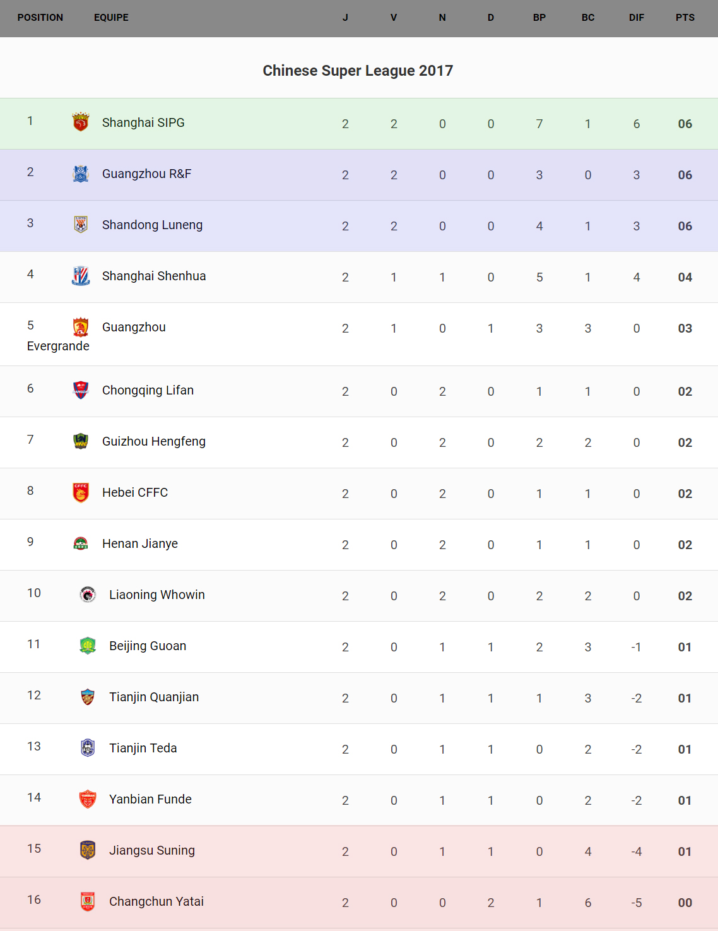Open the Chongqing Lifan team name
This screenshot has width=718, height=931.
148,390
